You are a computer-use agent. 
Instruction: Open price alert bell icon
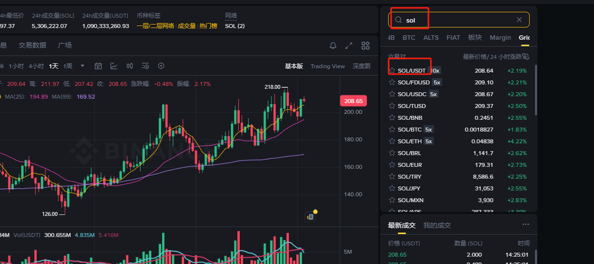click(x=333, y=46)
